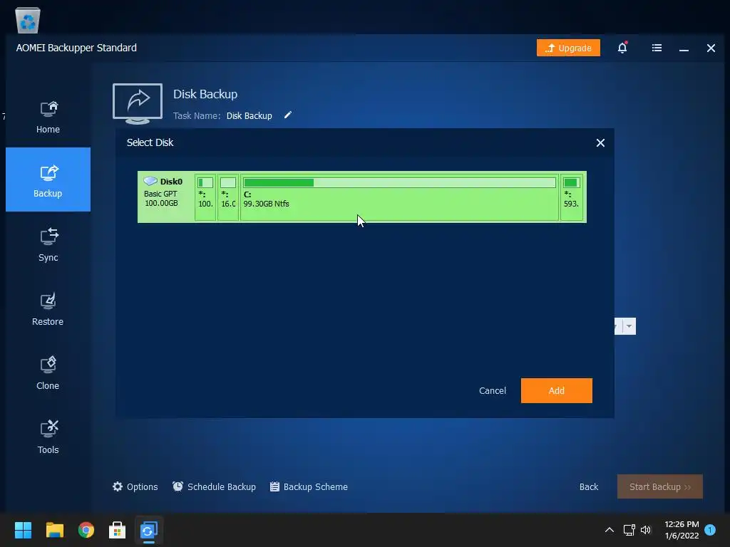Open Microsoft Store from taskbar
This screenshot has height=547, width=730.
click(x=118, y=530)
